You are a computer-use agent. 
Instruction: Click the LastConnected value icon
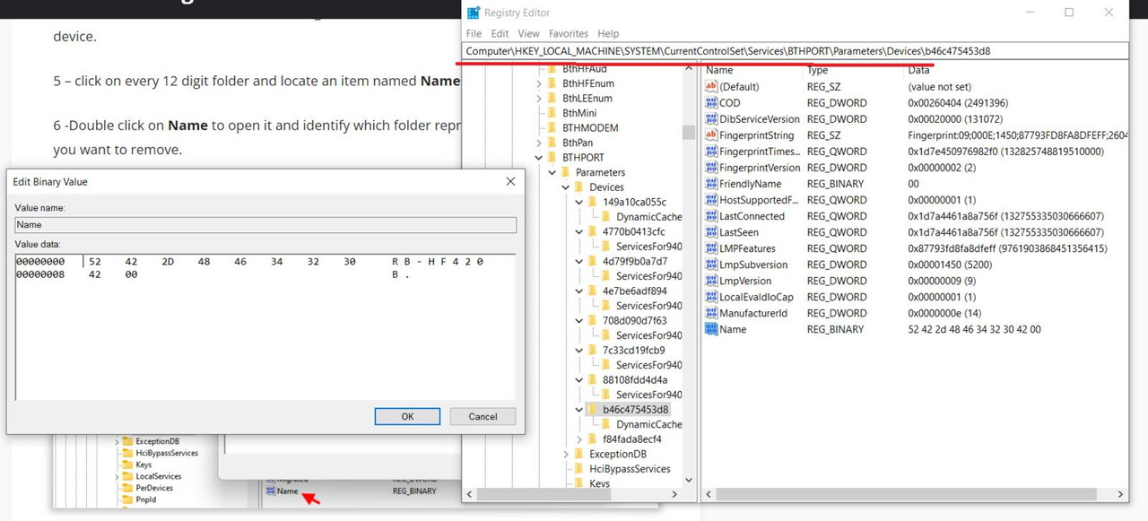(712, 216)
